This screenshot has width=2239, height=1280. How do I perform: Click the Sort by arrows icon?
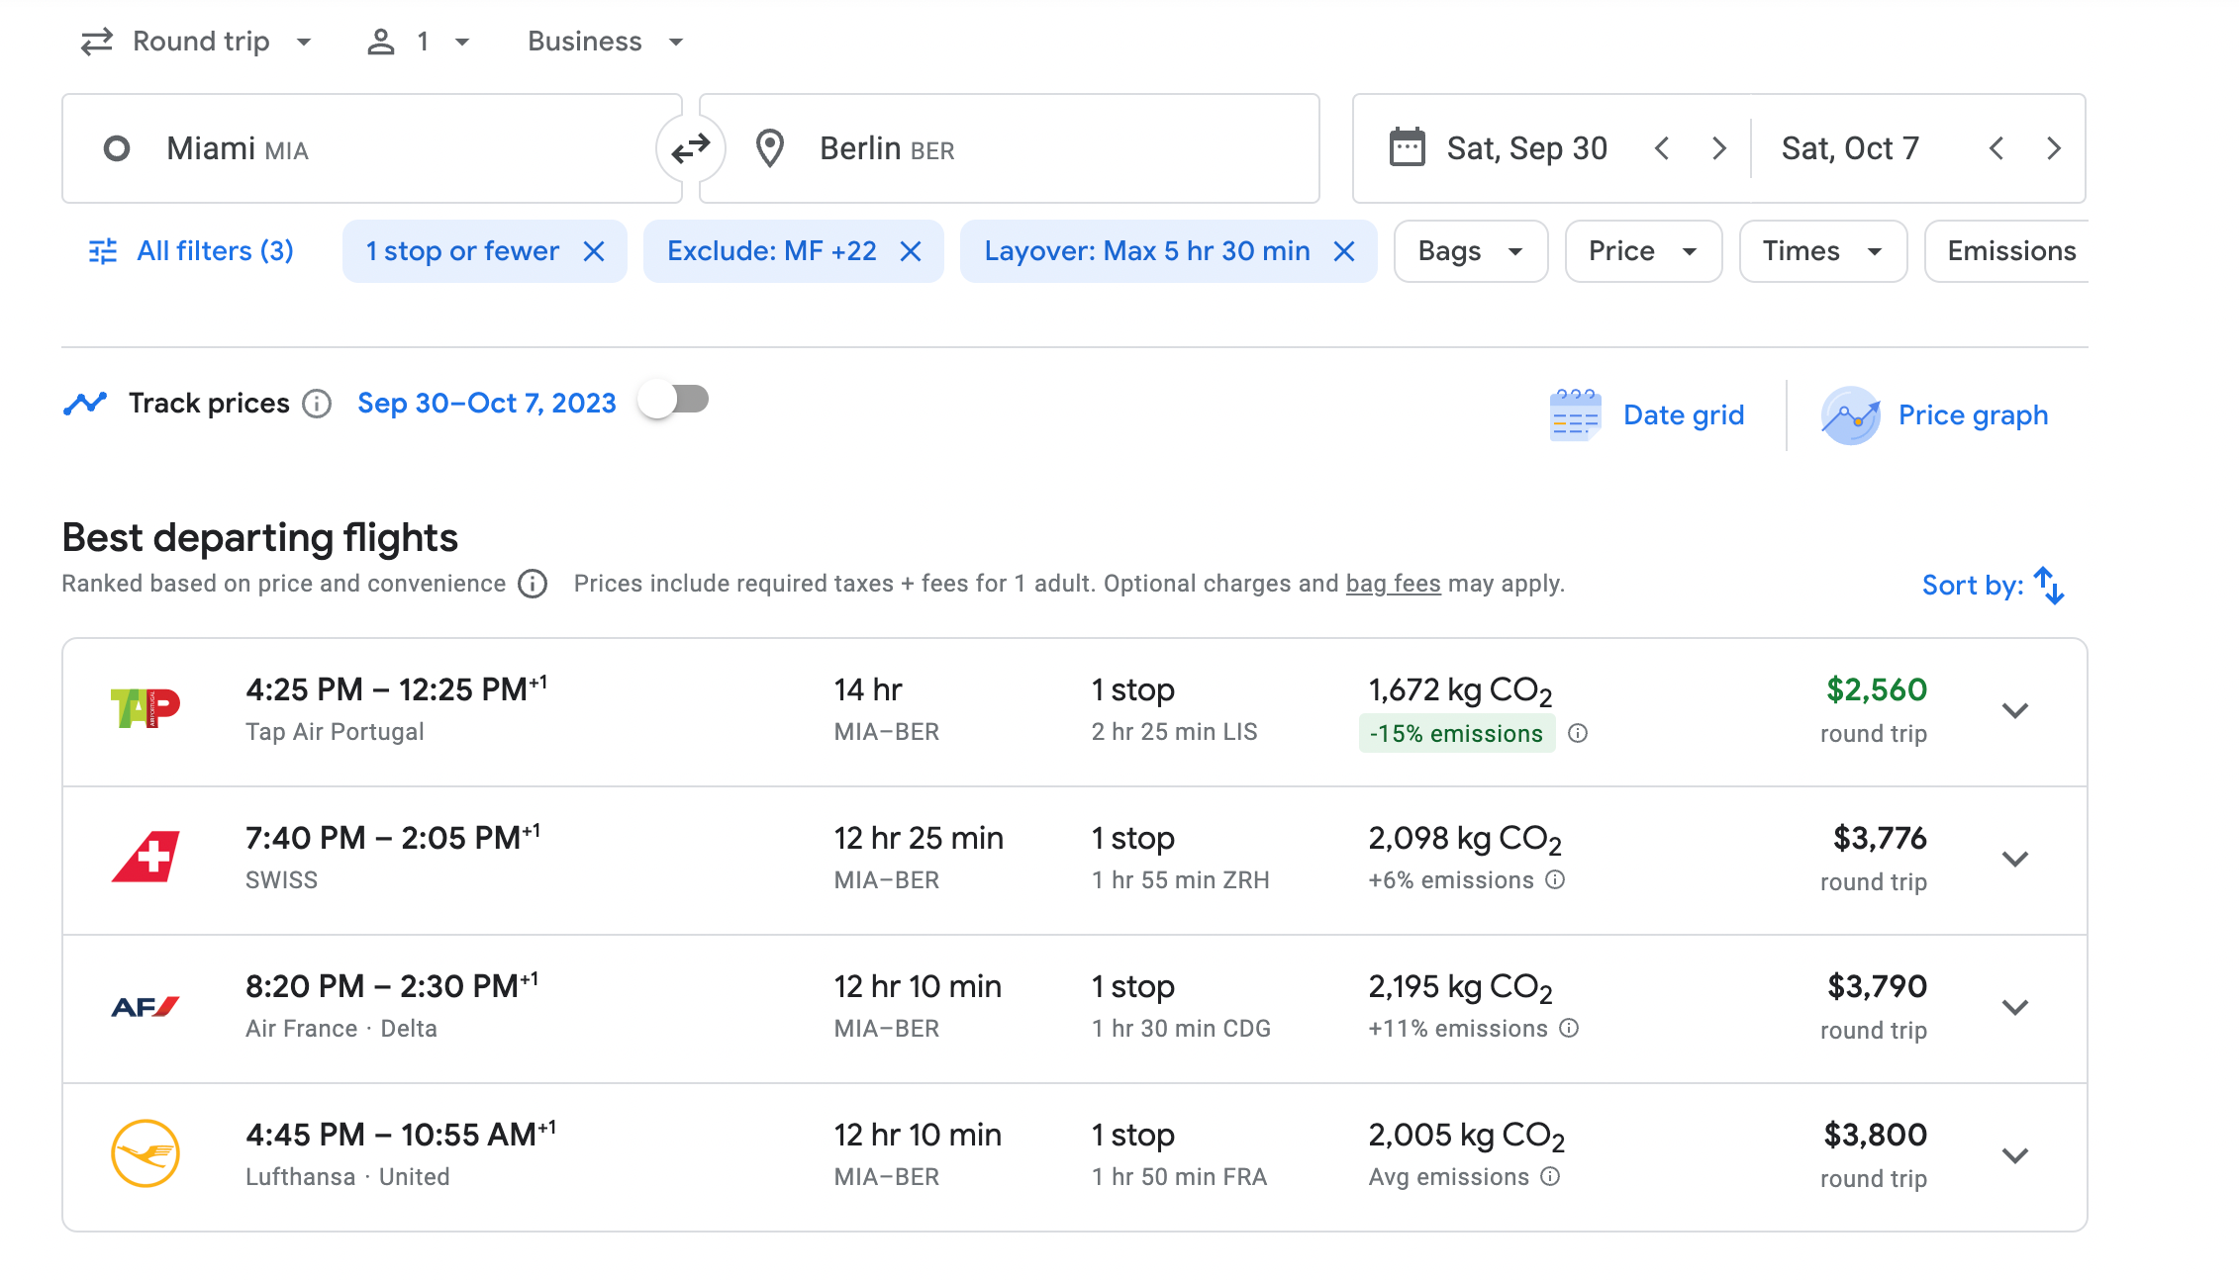(x=2049, y=586)
